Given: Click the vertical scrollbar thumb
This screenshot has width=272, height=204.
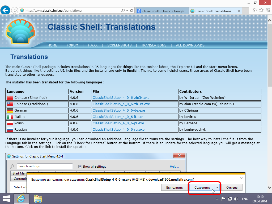Looking at the screenshot, I should [270, 55].
